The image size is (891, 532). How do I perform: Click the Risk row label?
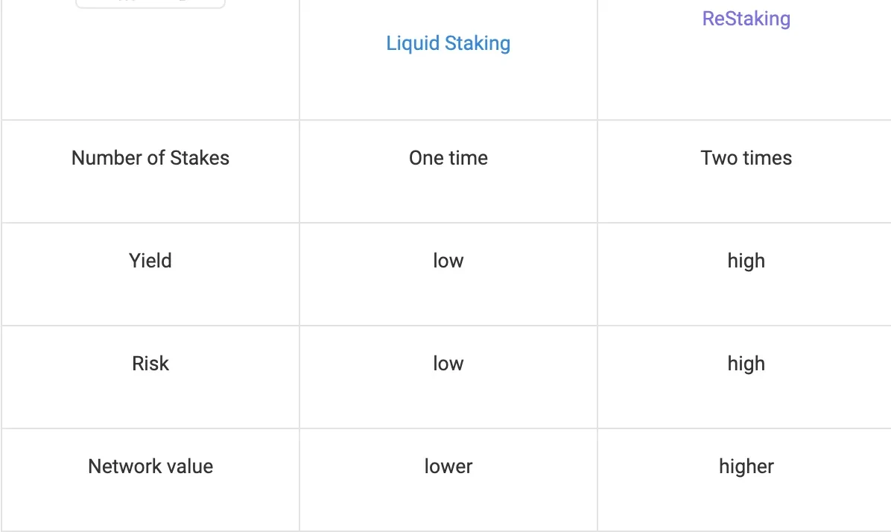pos(150,364)
